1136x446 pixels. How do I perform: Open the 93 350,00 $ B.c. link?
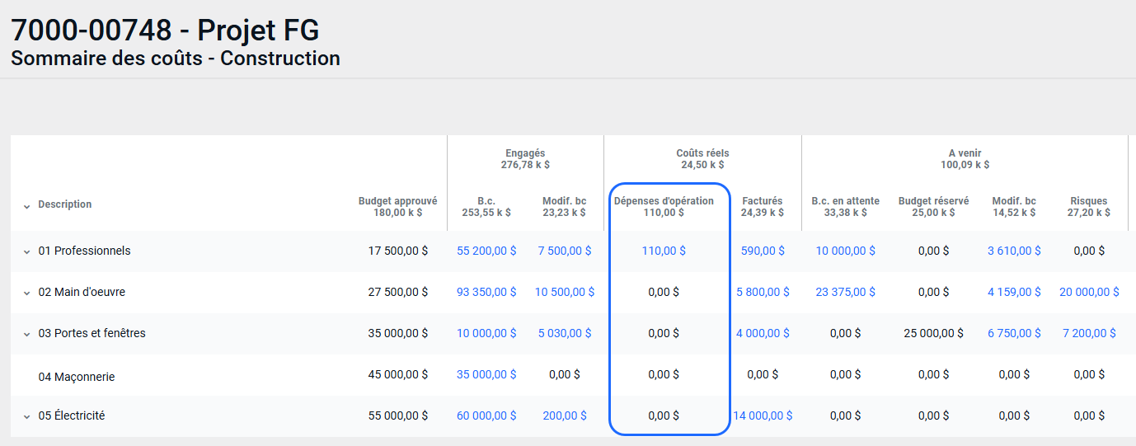click(486, 292)
